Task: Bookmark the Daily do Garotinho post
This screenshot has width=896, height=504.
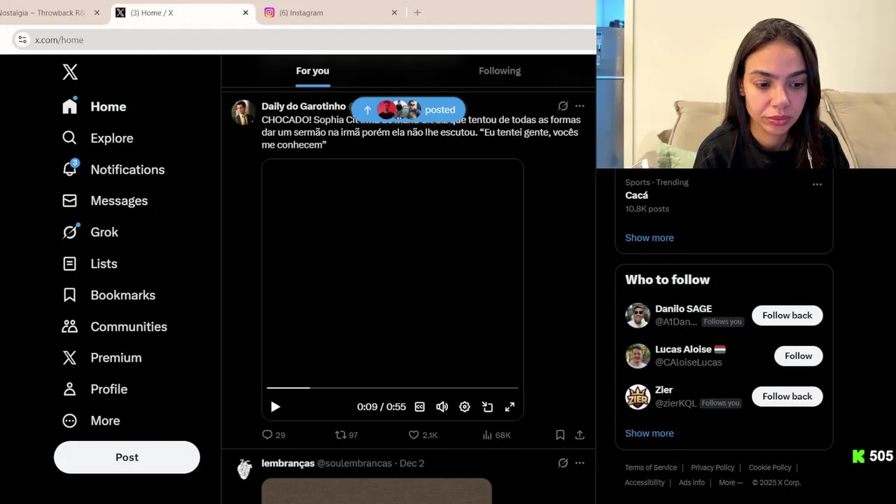Action: click(560, 435)
